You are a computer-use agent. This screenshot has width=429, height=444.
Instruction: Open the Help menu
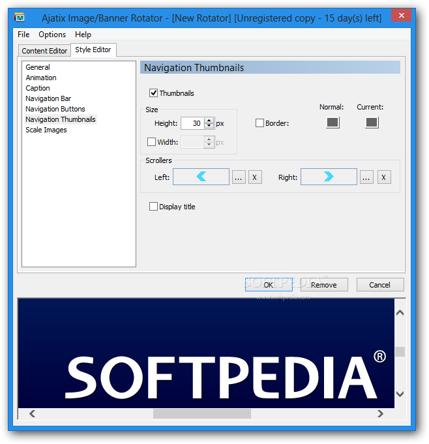[83, 35]
